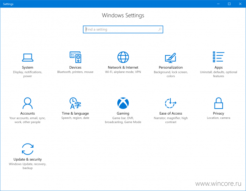Click 'Speech, region, date' description
Image resolution: width=246 pixels, height=191 pixels.
pyautogui.click(x=75, y=118)
